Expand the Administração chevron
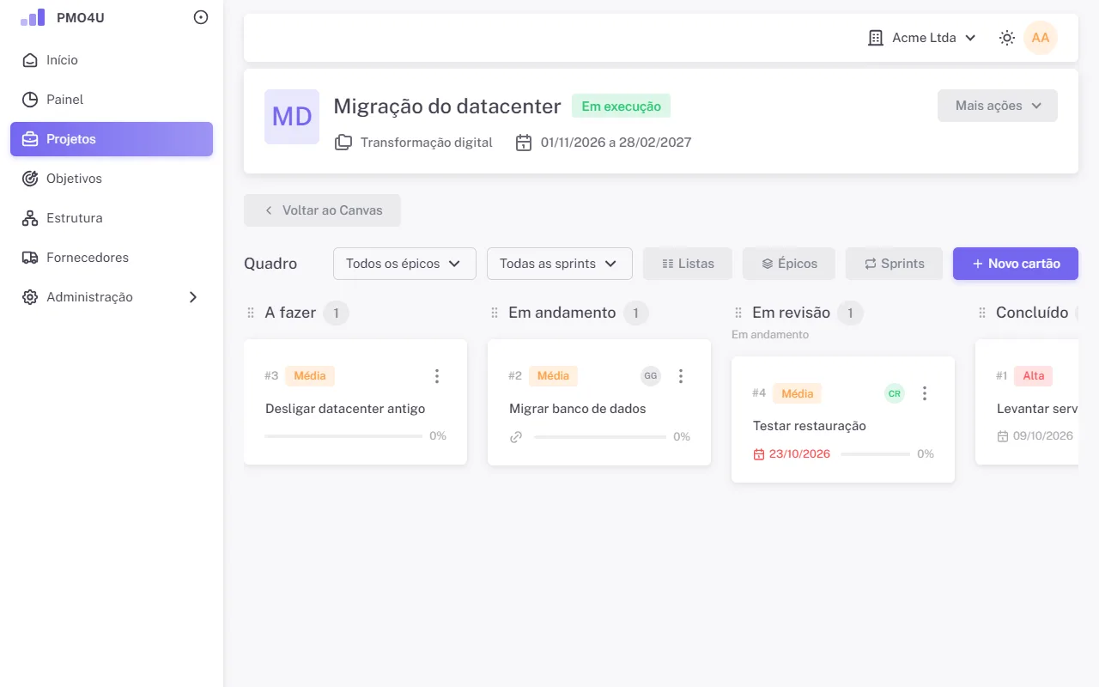This screenshot has height=687, width=1099. pyautogui.click(x=193, y=297)
